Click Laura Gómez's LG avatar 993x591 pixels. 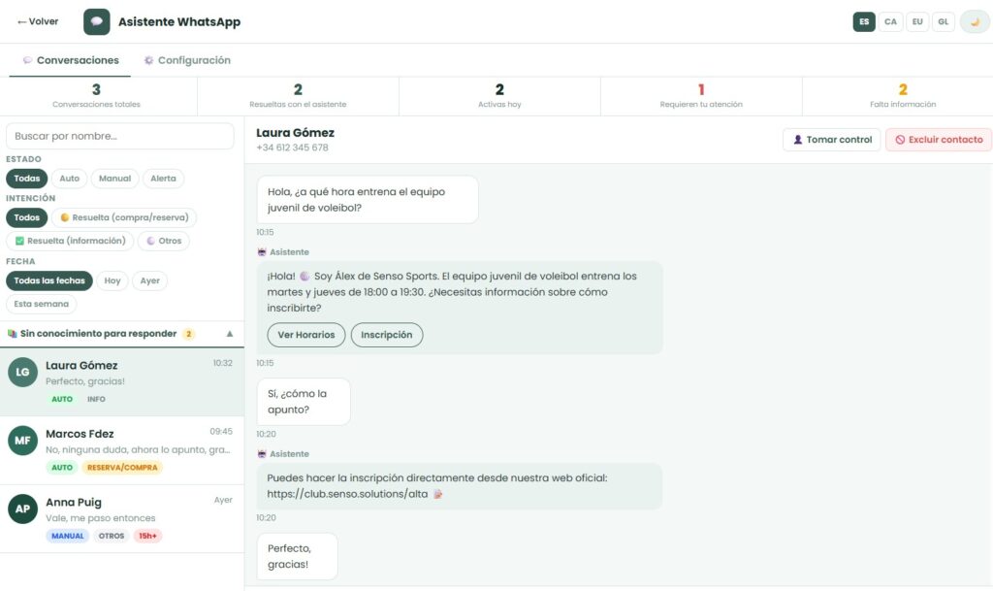point(22,373)
